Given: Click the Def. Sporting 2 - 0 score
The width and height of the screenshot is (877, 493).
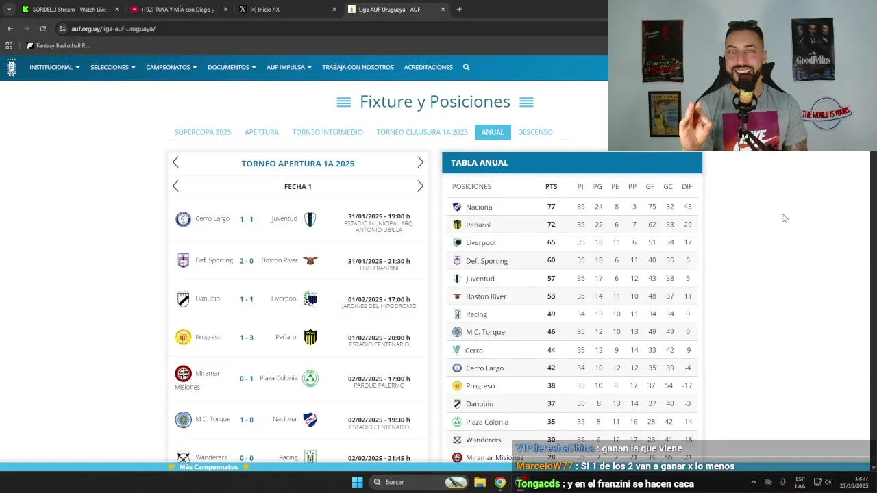Looking at the screenshot, I should [x=247, y=261].
